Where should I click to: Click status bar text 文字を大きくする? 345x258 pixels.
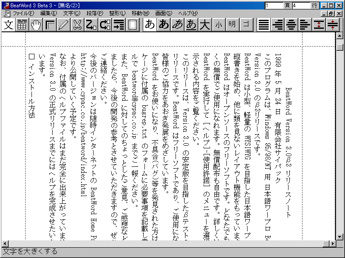point(30,252)
